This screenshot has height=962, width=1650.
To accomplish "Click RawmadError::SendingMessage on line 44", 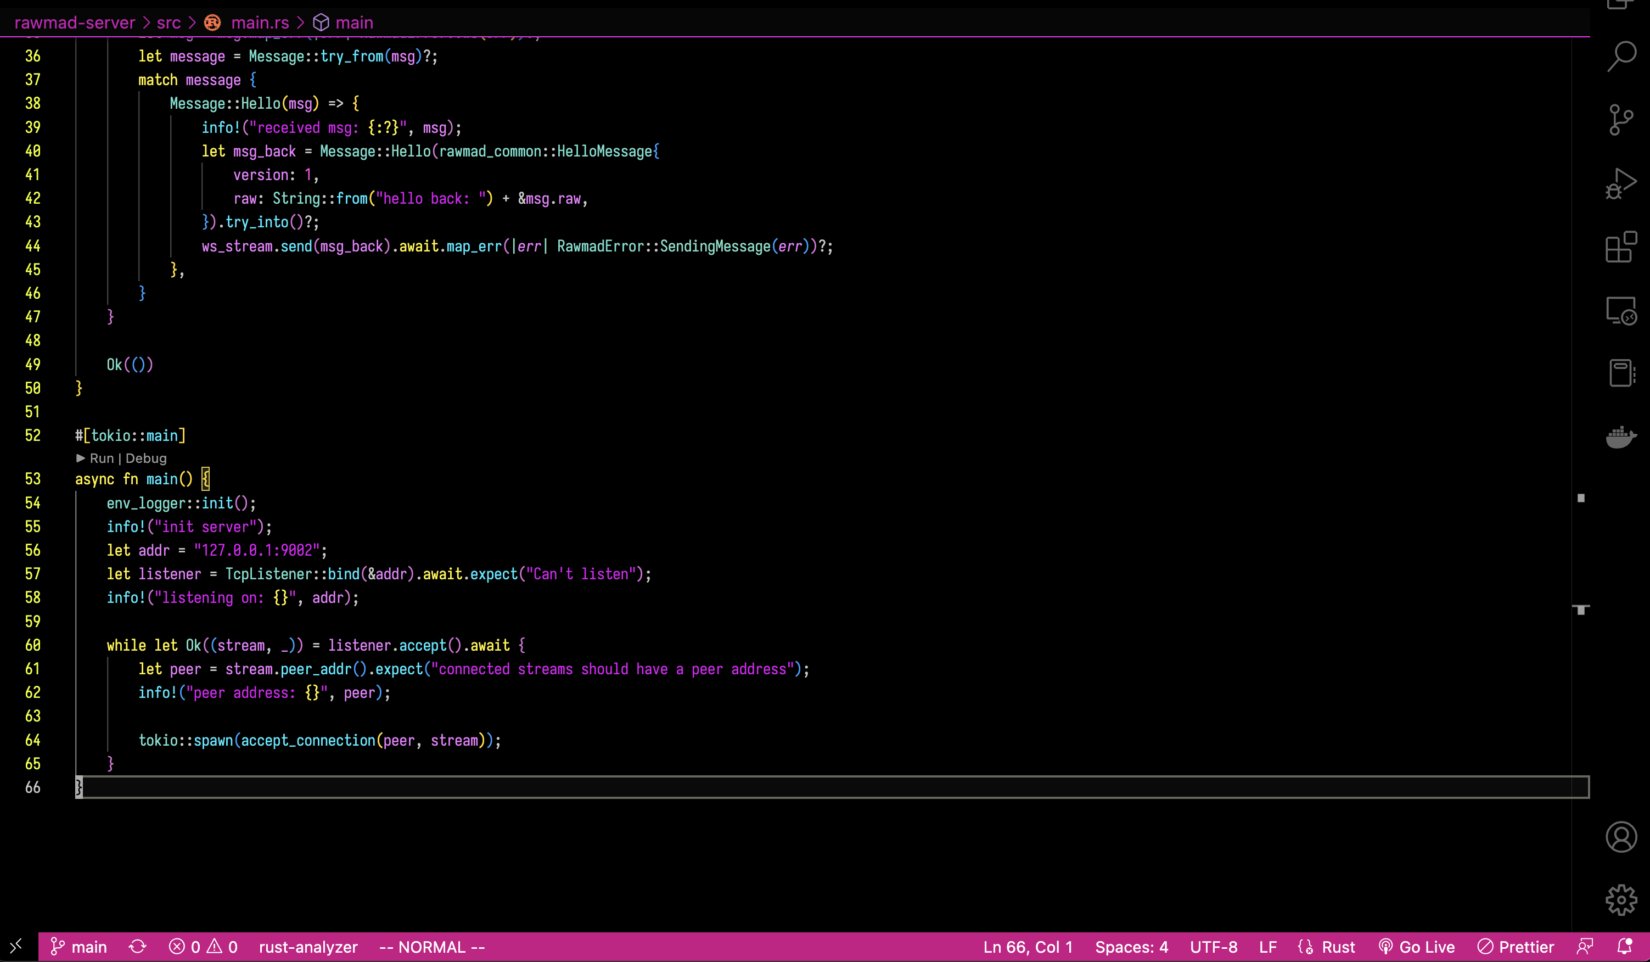I will click(x=664, y=246).
